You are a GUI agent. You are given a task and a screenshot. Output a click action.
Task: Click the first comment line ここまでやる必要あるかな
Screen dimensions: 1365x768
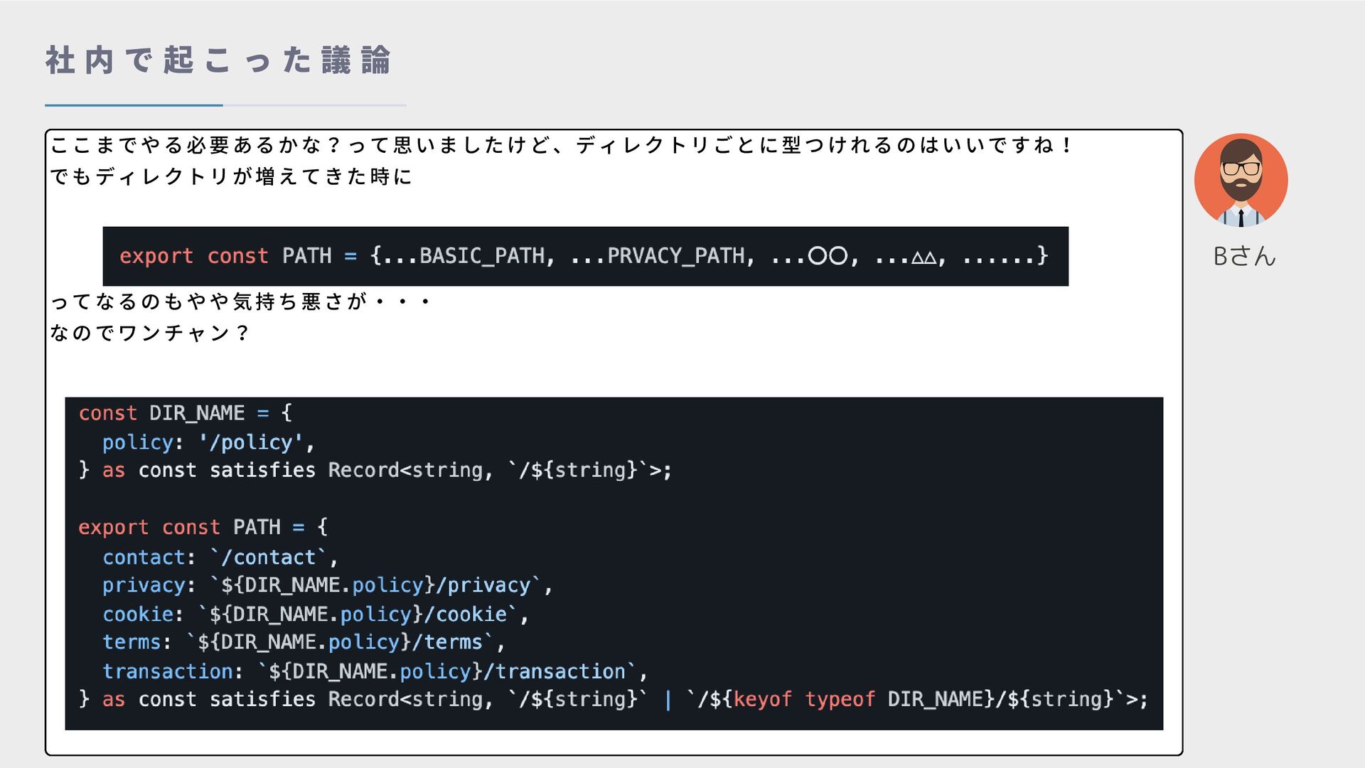pos(562,145)
